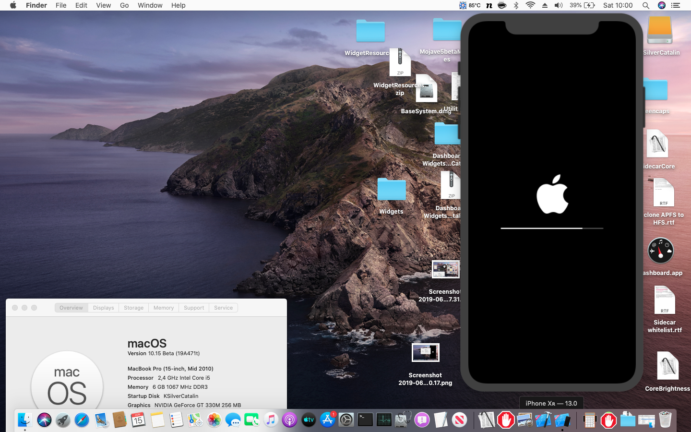The height and width of the screenshot is (432, 691).
Task: Open the Help menu
Action: click(178, 5)
